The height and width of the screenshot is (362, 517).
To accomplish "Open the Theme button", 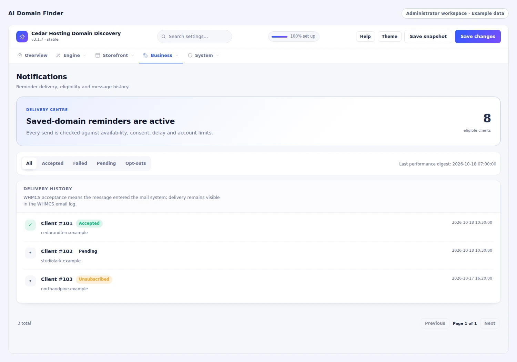I will [389, 37].
